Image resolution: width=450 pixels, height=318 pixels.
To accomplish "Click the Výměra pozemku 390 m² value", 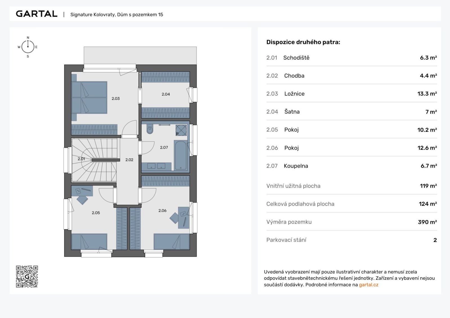I will pos(427,222).
